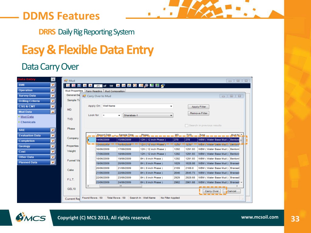The width and height of the screenshot is (311, 233).
Task: Click the Apply Filter button
Action: [199, 107]
